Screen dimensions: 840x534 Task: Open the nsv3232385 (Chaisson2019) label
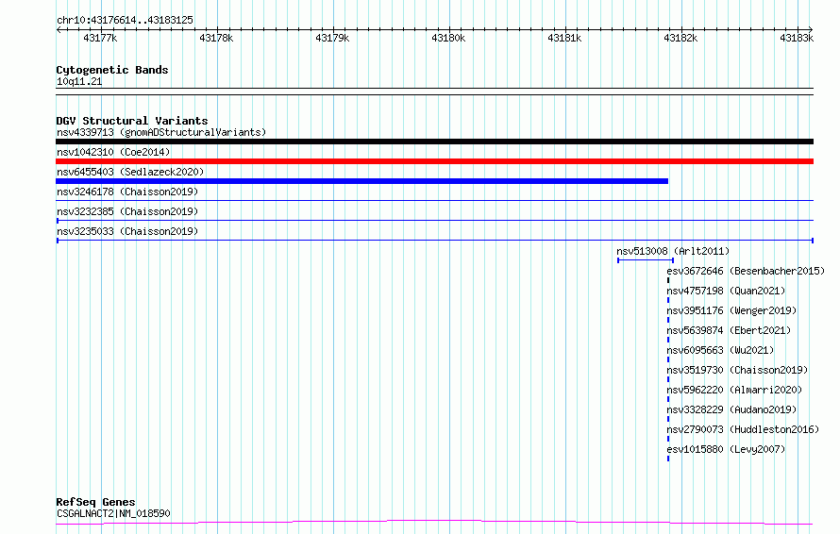point(127,211)
